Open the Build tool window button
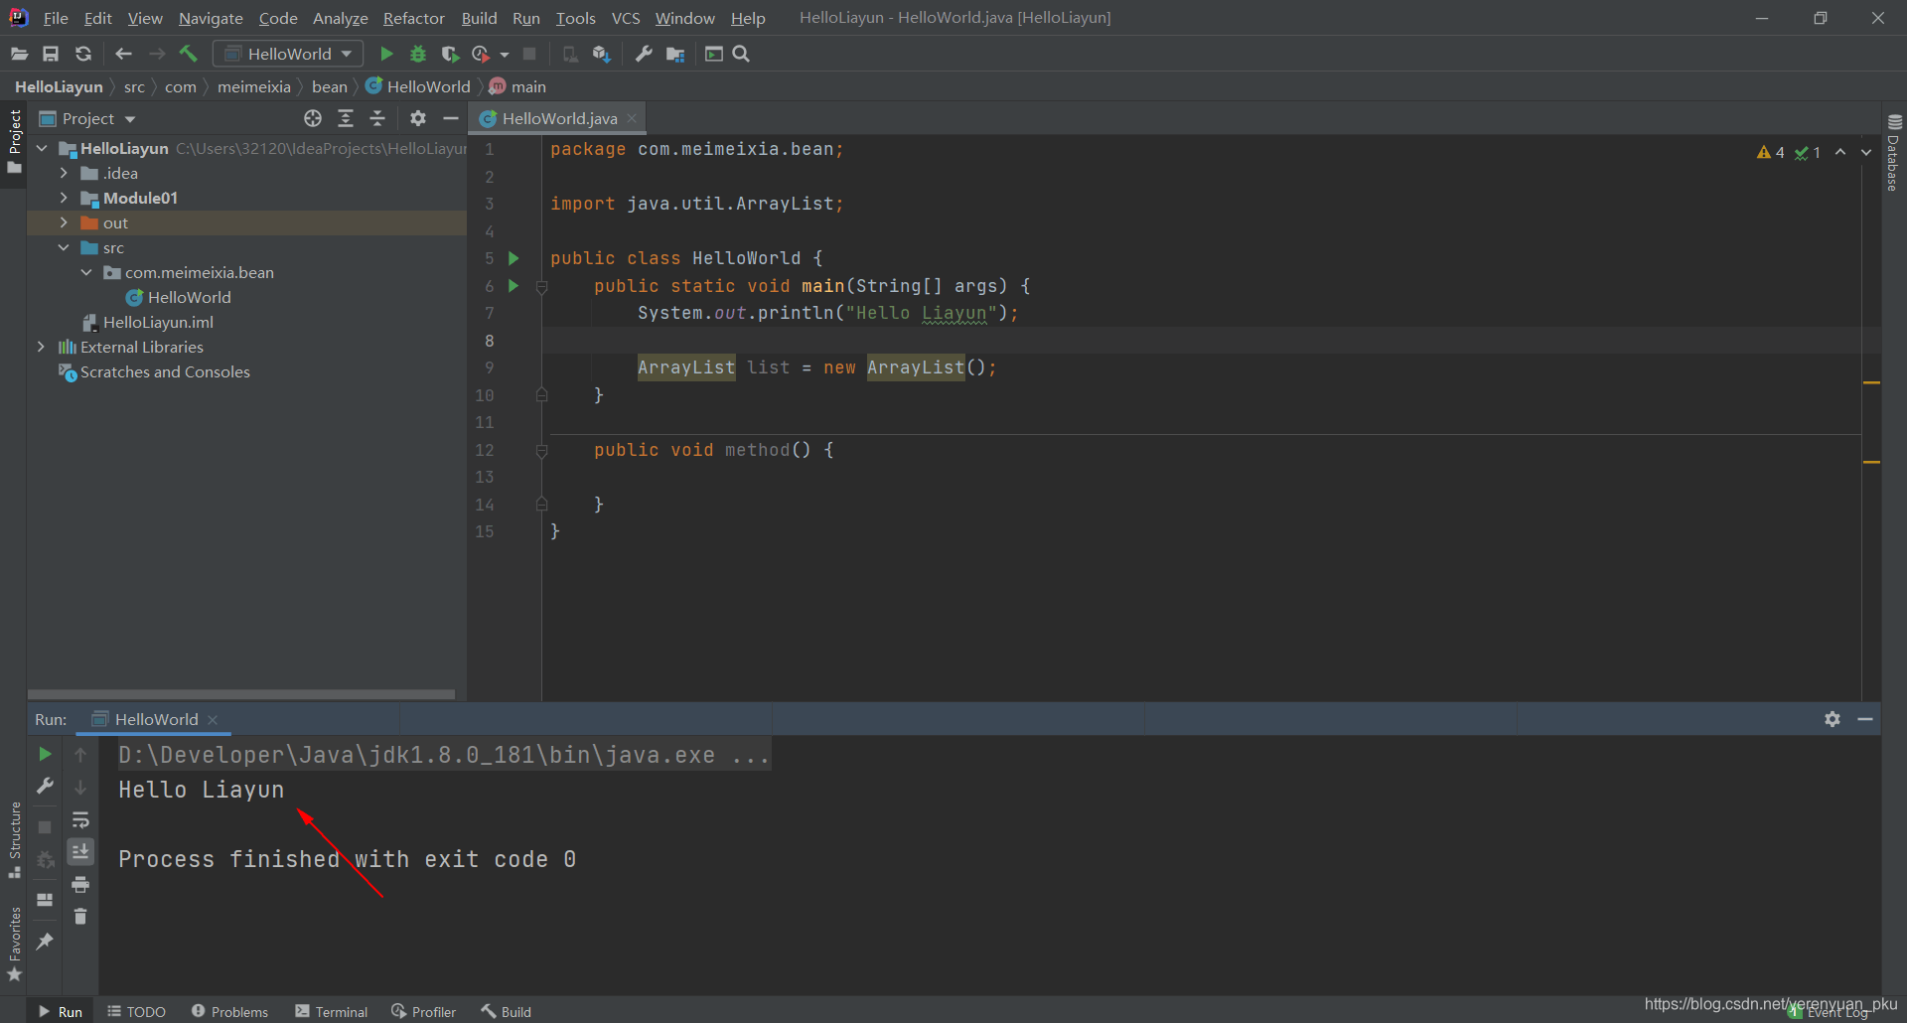This screenshot has width=1907, height=1023. tap(507, 1011)
